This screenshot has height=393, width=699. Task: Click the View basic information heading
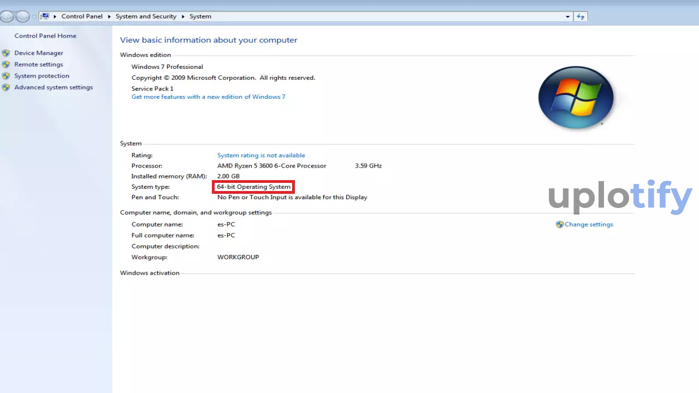pos(209,40)
